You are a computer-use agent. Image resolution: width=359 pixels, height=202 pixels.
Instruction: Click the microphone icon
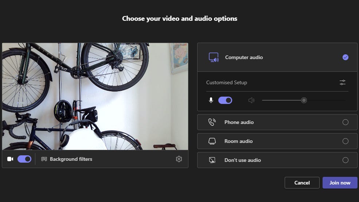(211, 100)
